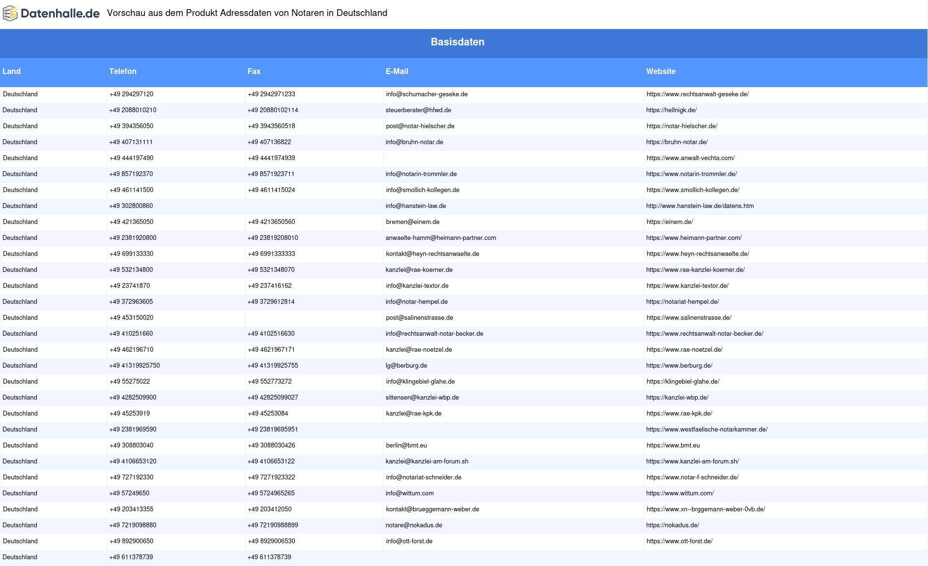Open https://www.rechtsanwalt-geseke.de/ website
Viewport: 928px width, 566px height.
697,94
